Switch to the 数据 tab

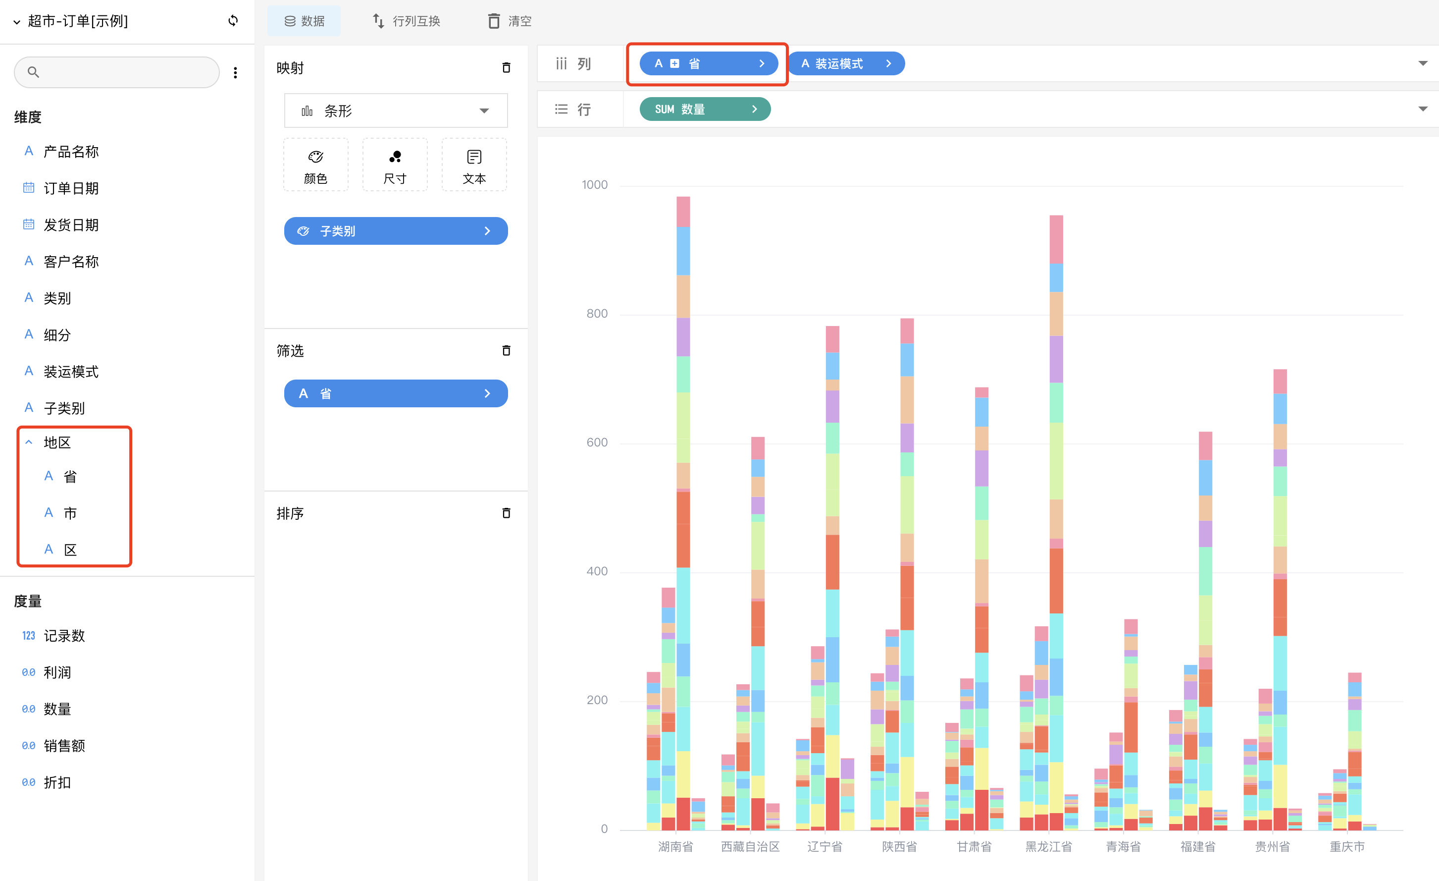pos(304,21)
